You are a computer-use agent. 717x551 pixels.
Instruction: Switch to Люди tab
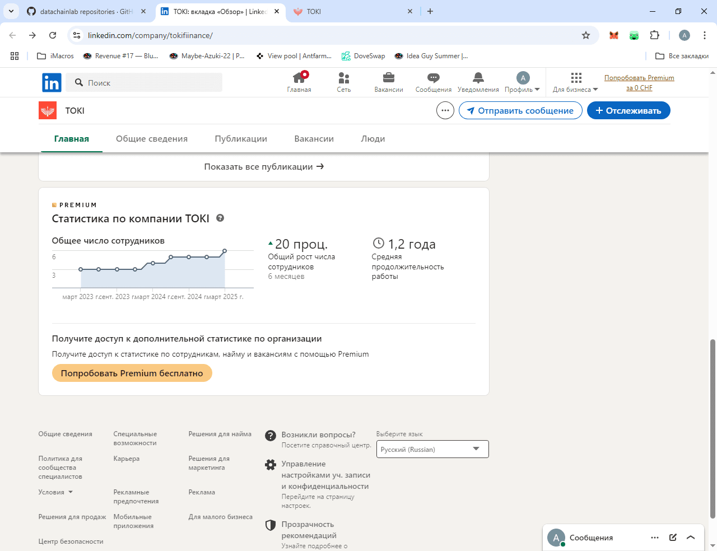tap(373, 139)
